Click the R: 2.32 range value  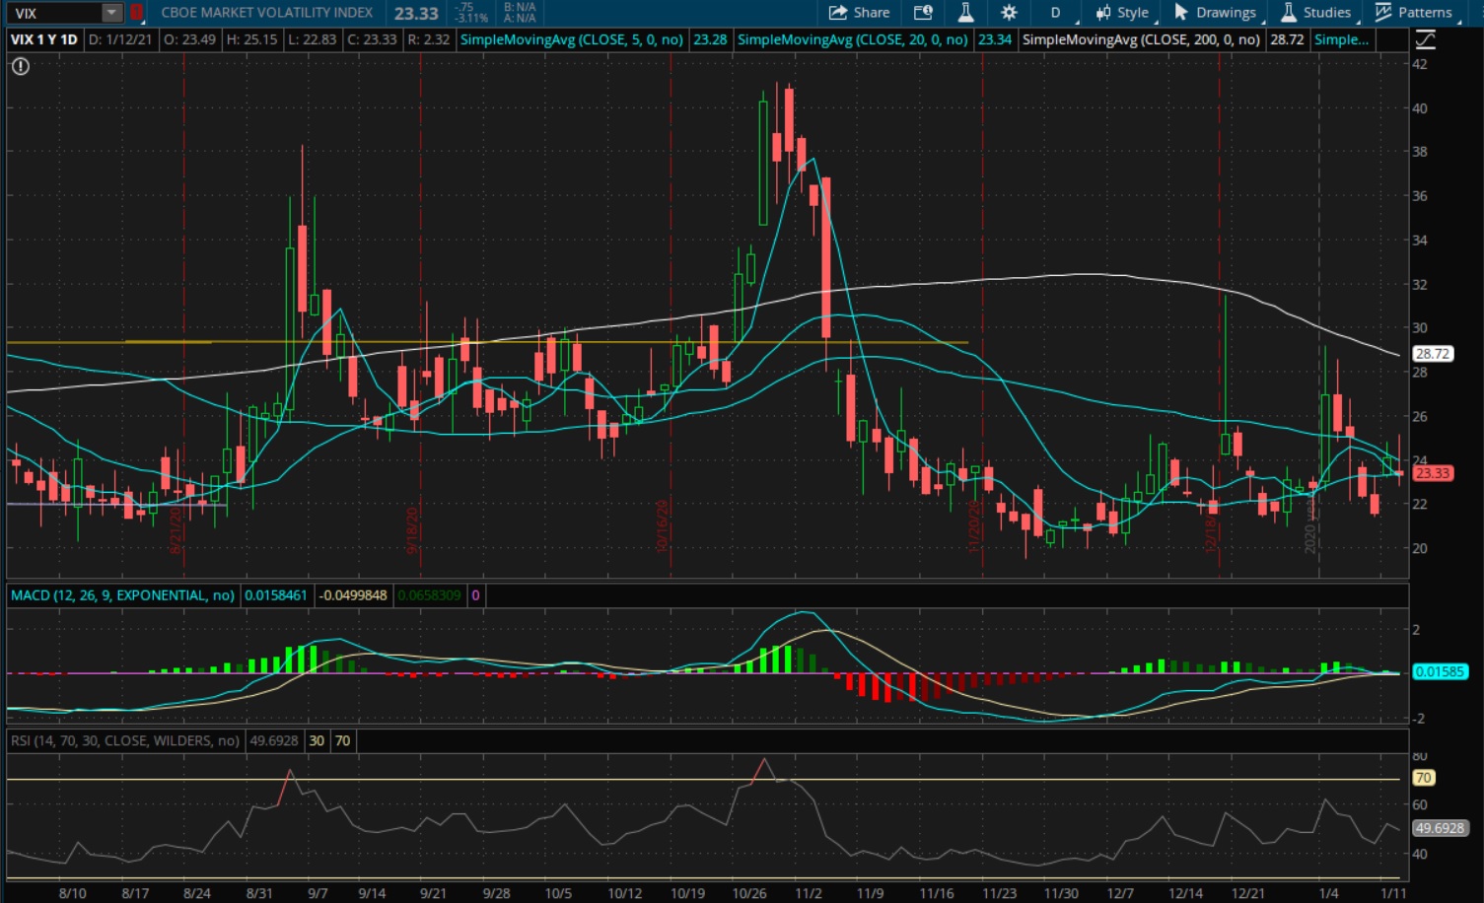tap(429, 39)
